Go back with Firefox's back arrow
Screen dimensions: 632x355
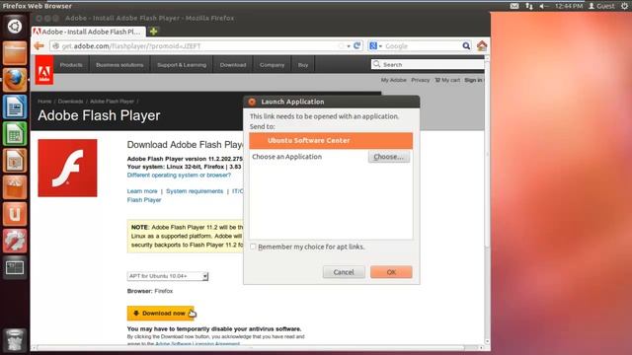click(x=39, y=46)
